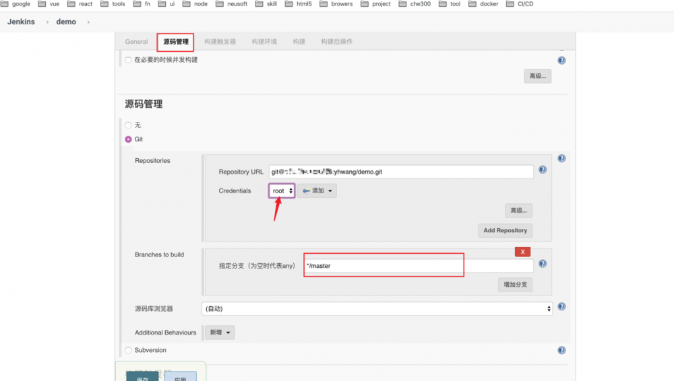
Task: Show help for Repository URL field
Action: pos(543,170)
